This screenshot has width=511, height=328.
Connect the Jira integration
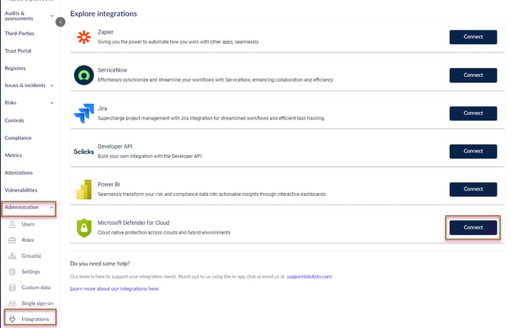click(x=473, y=113)
